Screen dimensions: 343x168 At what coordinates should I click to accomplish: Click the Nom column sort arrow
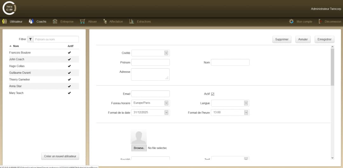point(10,46)
